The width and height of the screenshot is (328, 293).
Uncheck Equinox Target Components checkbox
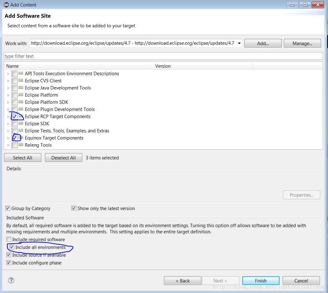click(x=14, y=138)
